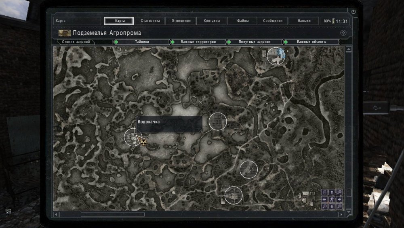Screen dimensions: 404x228
Task: Select the circled Водокачка location on map
Action: [x=133, y=137]
